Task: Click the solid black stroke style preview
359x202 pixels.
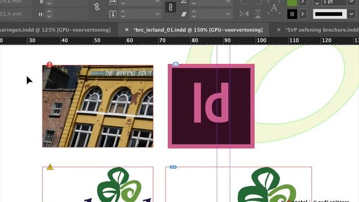Action: coord(330,14)
